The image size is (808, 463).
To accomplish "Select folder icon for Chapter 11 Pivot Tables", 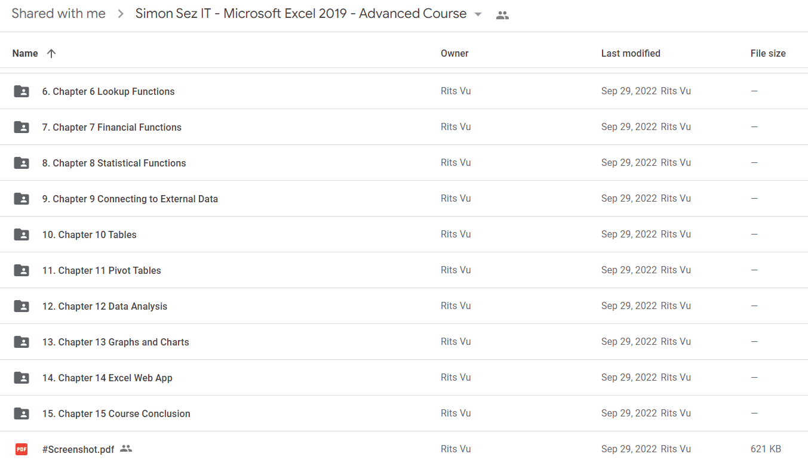I will [21, 270].
